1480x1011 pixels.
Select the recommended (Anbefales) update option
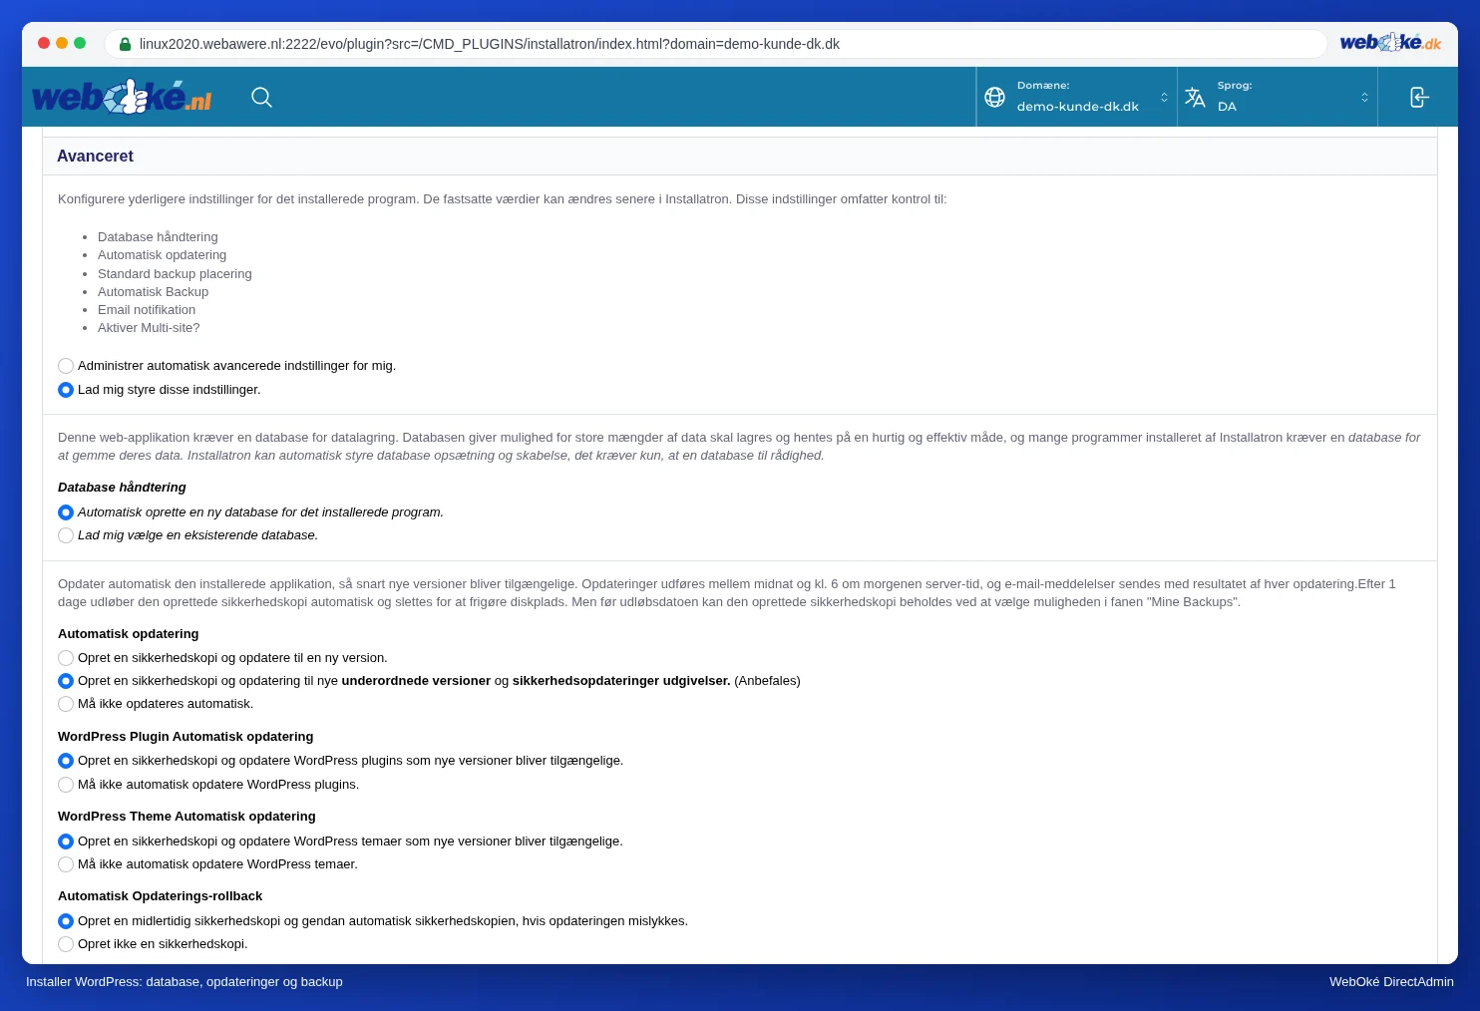(x=66, y=681)
